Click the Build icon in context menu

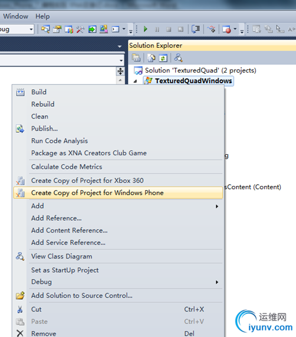point(21,92)
